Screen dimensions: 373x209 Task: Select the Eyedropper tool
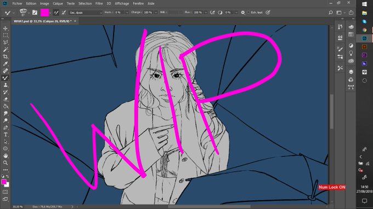tap(5, 64)
